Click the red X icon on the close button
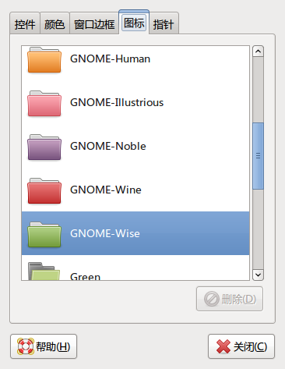Image resolution: width=285 pixels, height=369 pixels. 223,346
